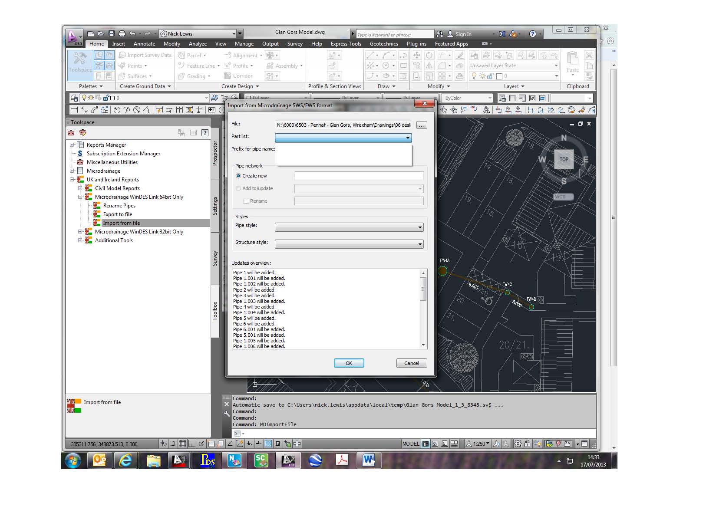
Task: Select the Add to/update radio button
Action: click(x=238, y=188)
